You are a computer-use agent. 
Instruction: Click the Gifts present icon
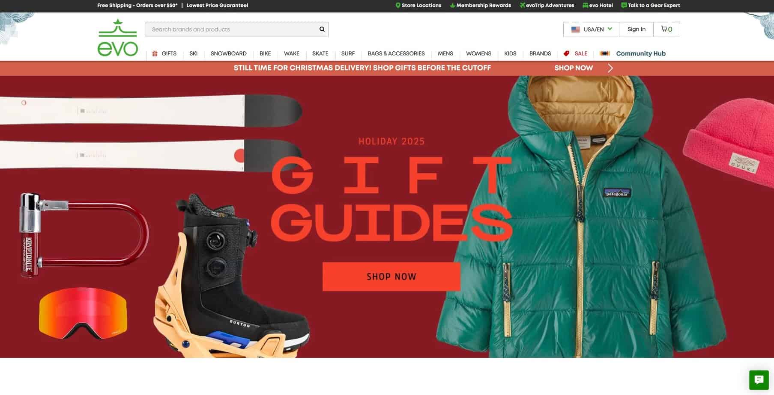coord(155,53)
